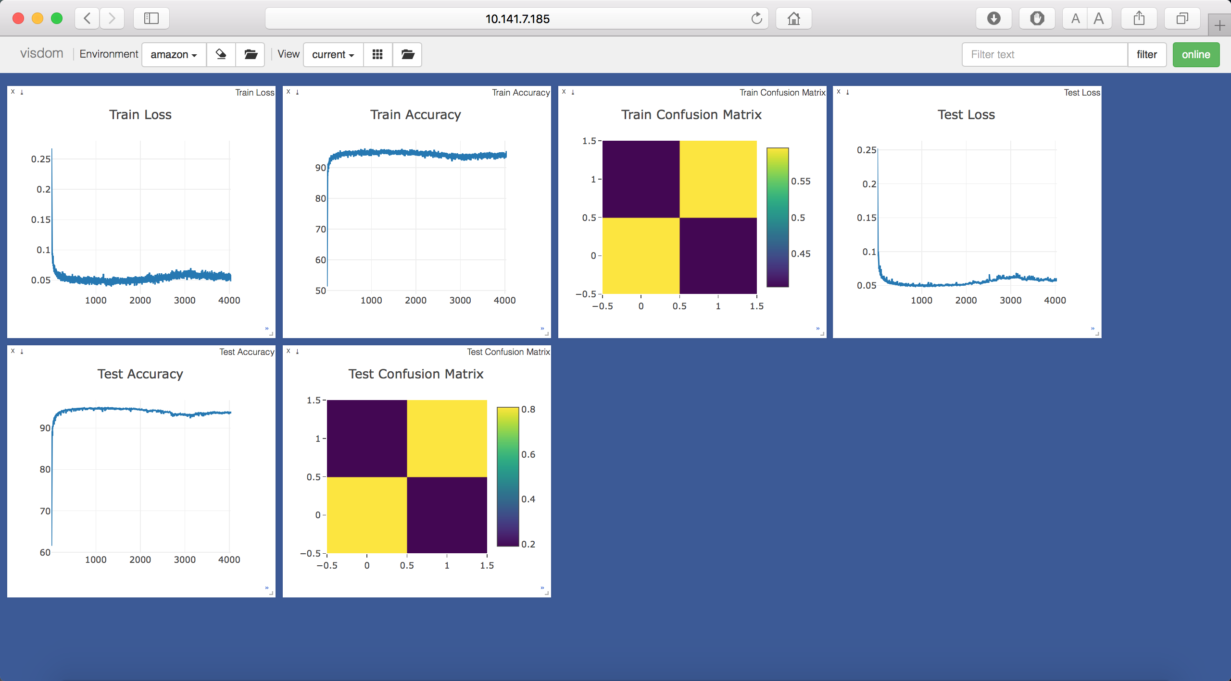The width and height of the screenshot is (1231, 681).
Task: Click the Safari share icon
Action: [x=1139, y=19]
